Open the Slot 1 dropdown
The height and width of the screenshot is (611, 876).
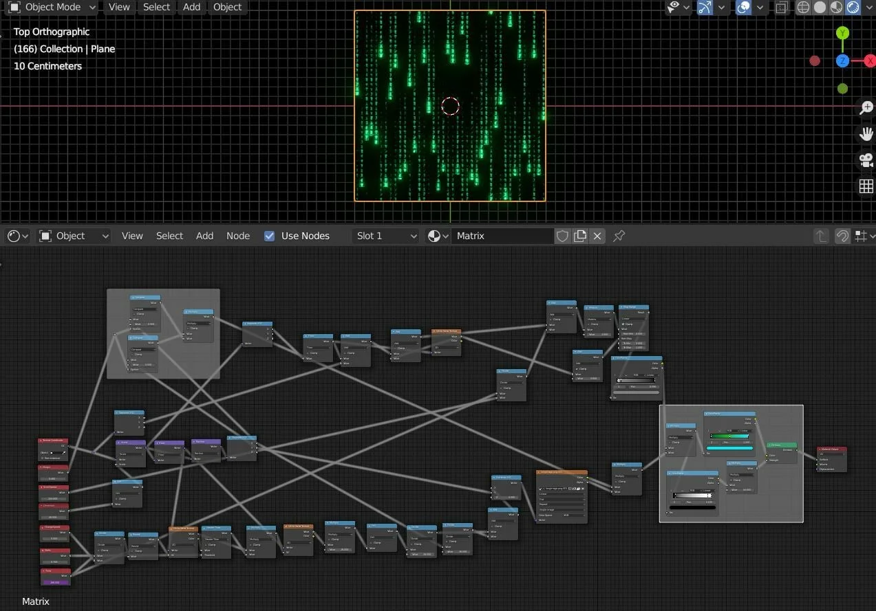[385, 236]
